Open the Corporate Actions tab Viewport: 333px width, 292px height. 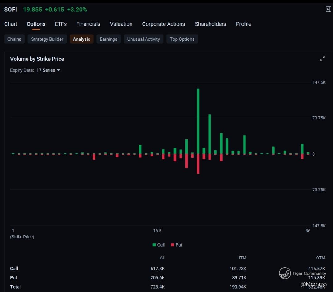point(164,24)
